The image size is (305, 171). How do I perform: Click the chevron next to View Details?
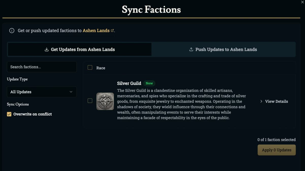pos(261,101)
